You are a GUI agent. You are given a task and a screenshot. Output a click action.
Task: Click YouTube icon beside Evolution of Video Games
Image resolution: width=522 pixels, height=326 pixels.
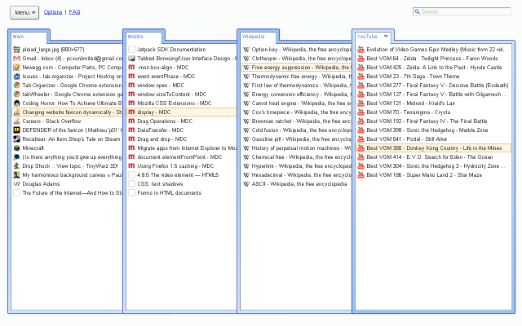361,50
